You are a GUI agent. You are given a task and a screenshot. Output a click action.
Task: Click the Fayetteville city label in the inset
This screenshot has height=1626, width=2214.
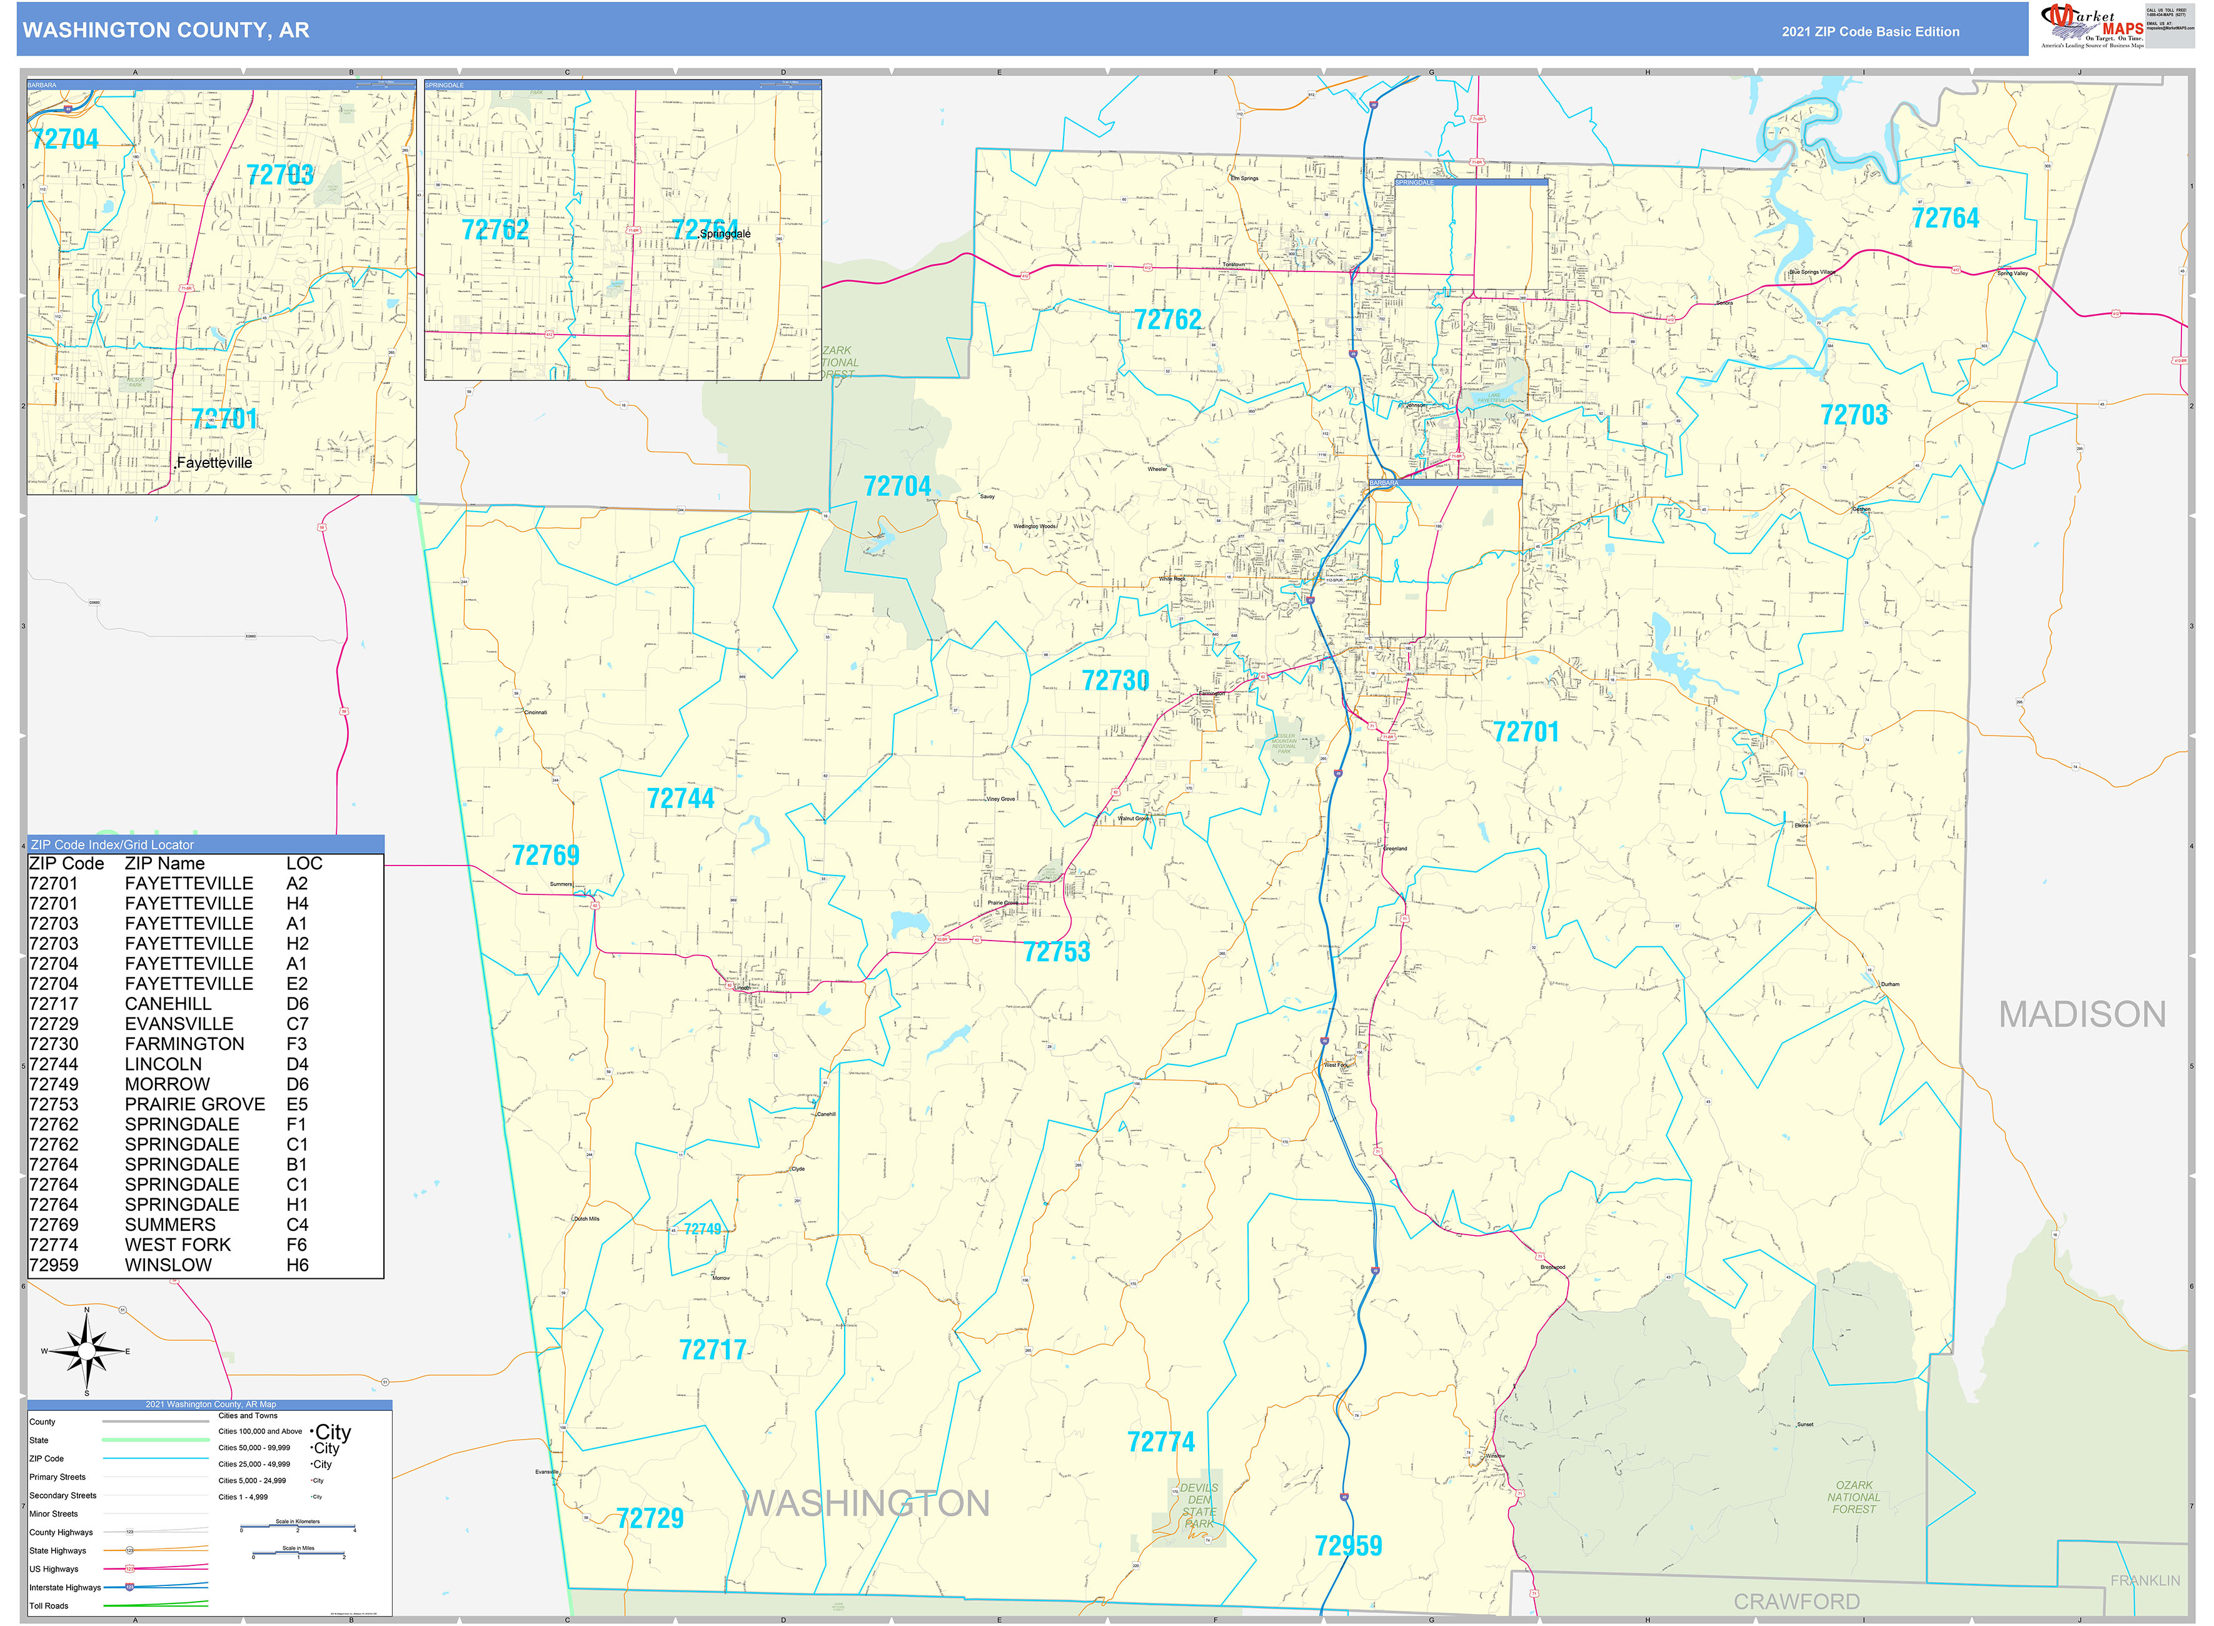(214, 463)
